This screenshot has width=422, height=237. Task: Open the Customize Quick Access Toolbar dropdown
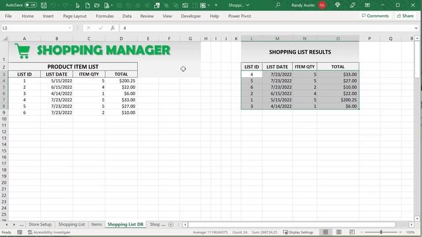pyautogui.click(x=216, y=5)
